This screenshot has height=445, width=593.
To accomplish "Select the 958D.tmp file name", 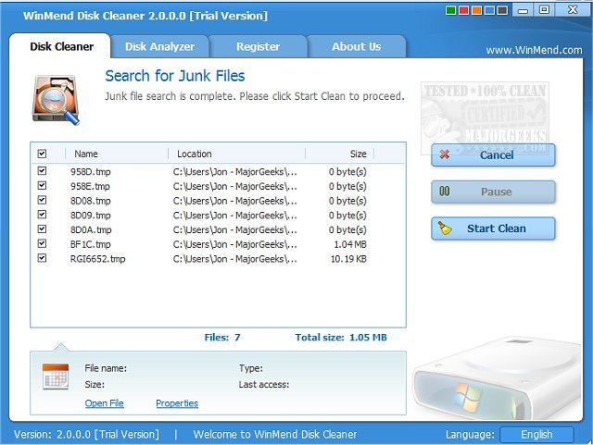I will click(x=91, y=172).
